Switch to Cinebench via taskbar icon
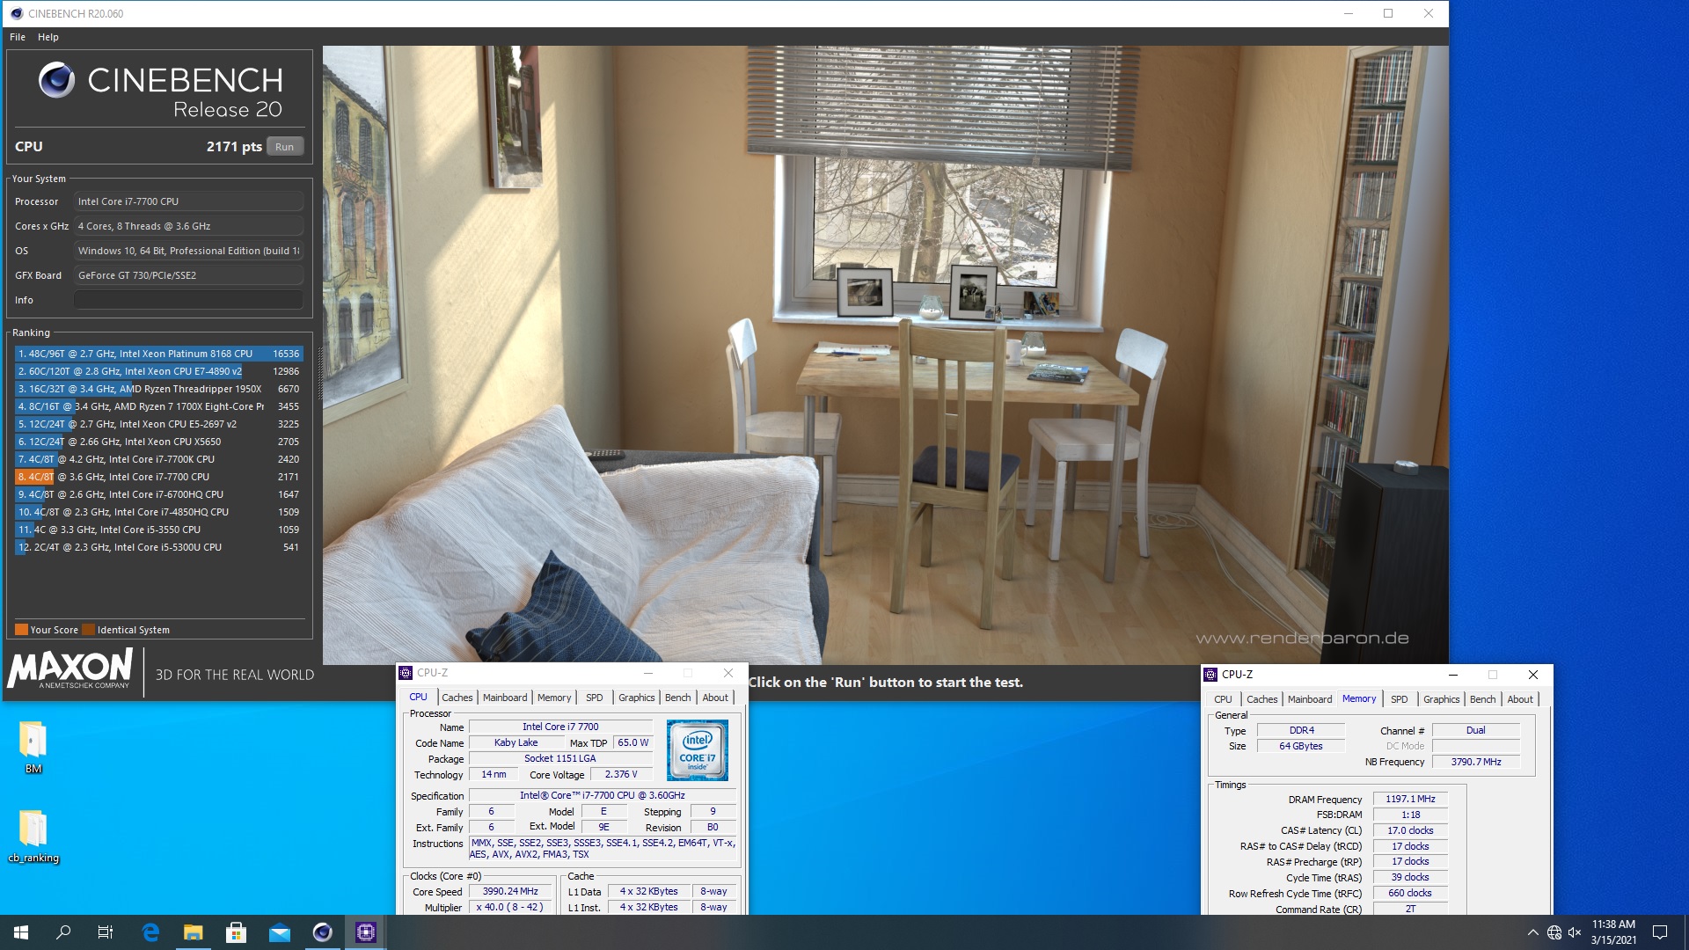 click(x=323, y=932)
